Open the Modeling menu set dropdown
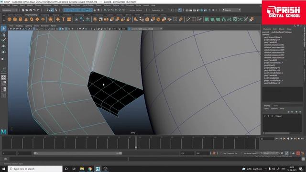Screen dimensions: 306x172 (x=10, y=10)
